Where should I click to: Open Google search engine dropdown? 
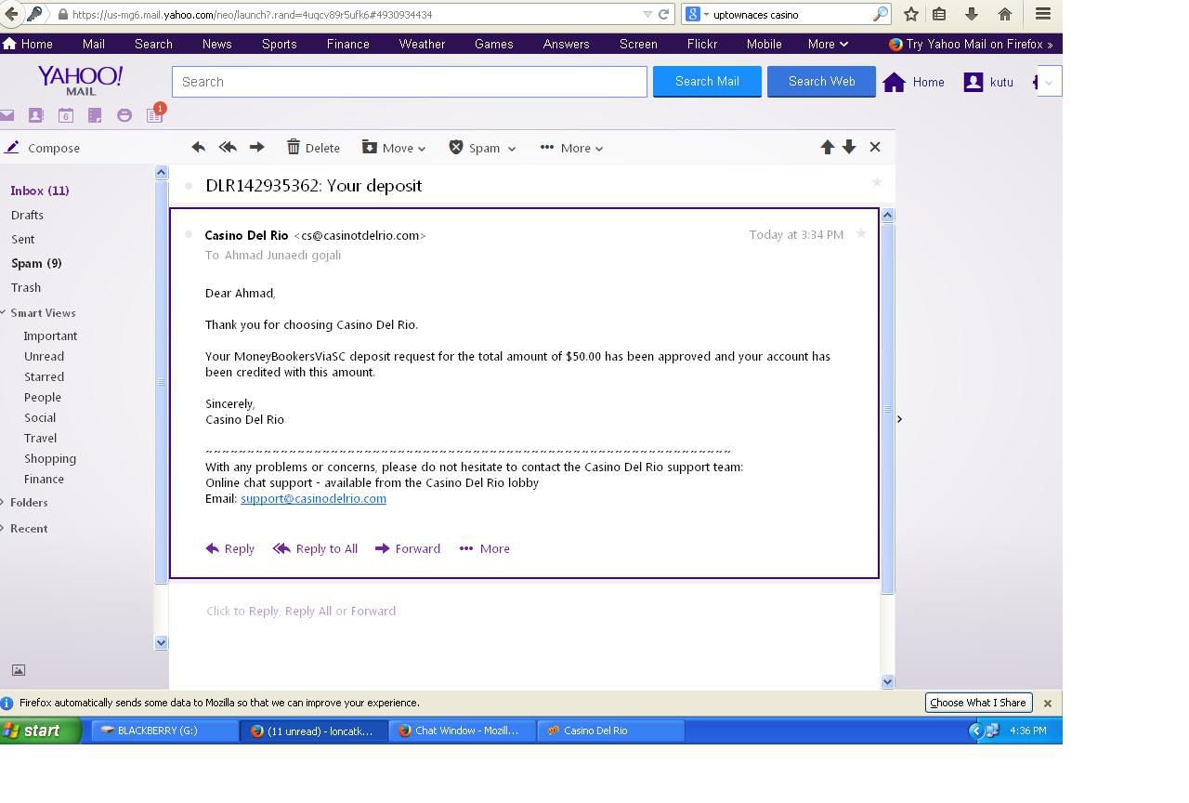click(x=698, y=14)
